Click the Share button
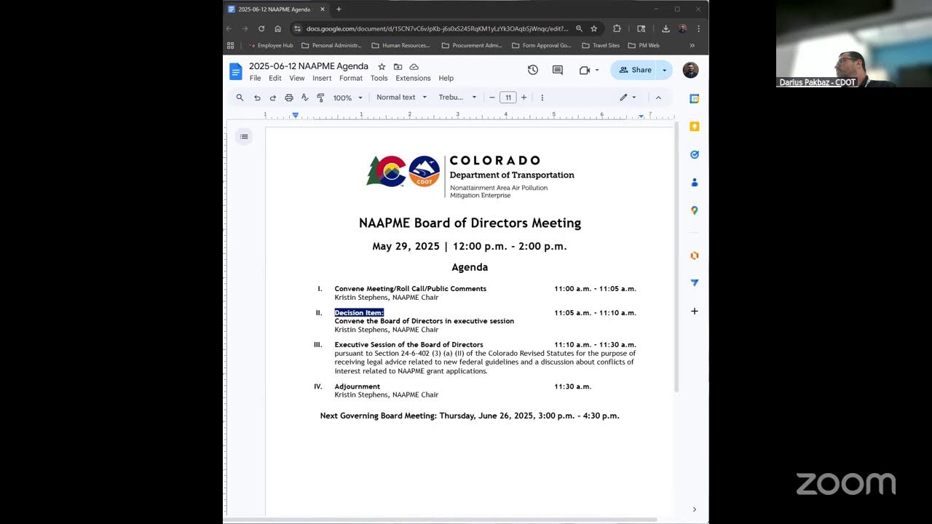 pyautogui.click(x=635, y=70)
